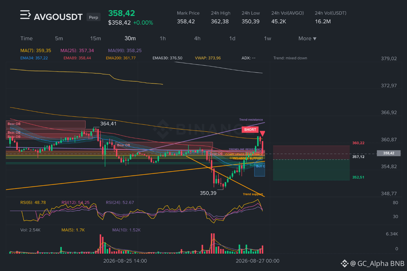Click the 2026-08-25 14:00 time axis label
This screenshot has height=271, width=407.
click(125, 261)
